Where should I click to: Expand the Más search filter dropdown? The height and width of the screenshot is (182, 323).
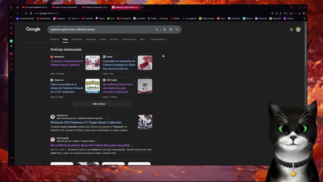coord(143,39)
